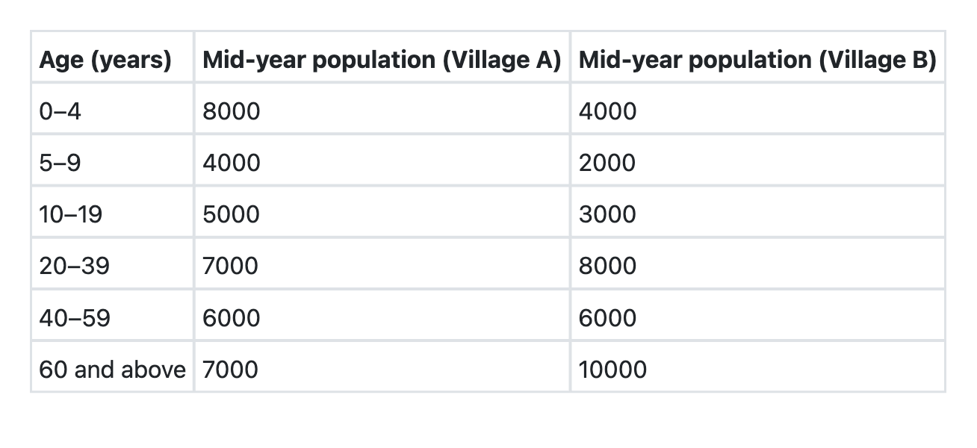Click the 5000 value in Village A
The height and width of the screenshot is (448, 977).
232,214
